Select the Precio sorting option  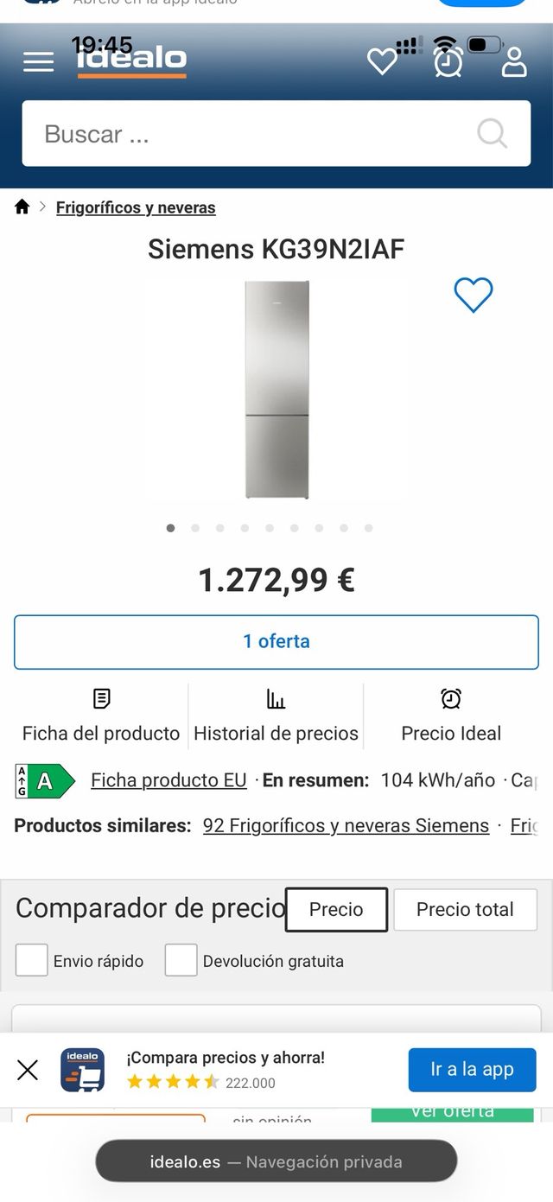tap(336, 909)
